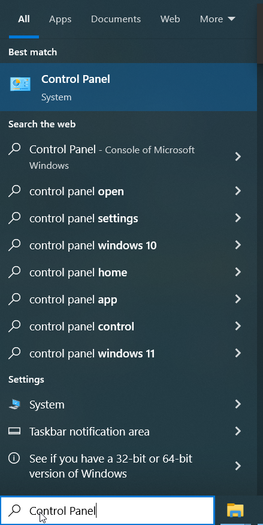Click the info icon beside 32-bit or 64-bit

tap(14, 458)
